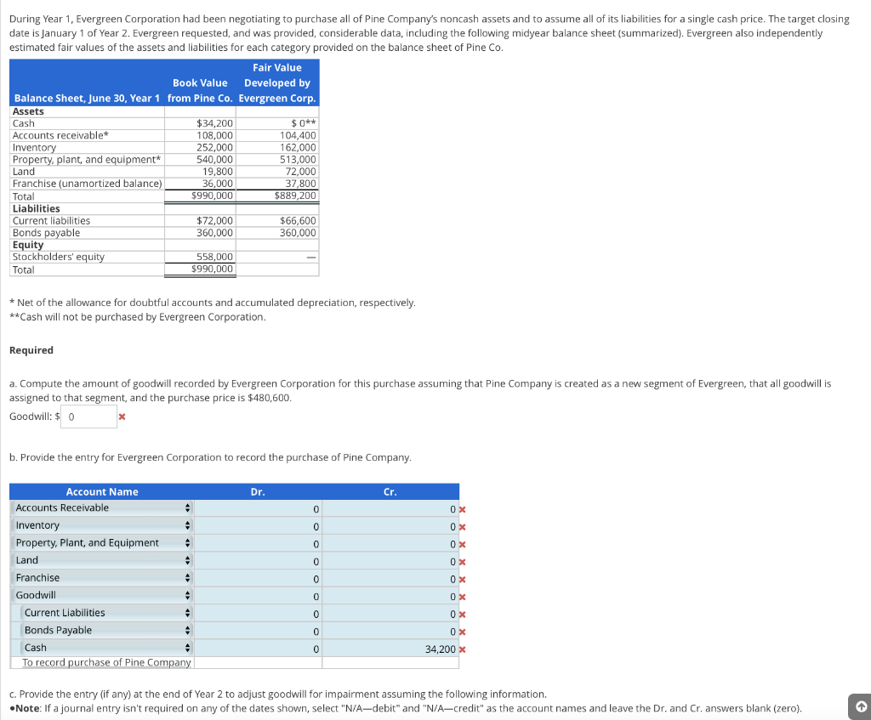
Task: Open the Accounts Receivable account dropdown
Action: (x=102, y=508)
